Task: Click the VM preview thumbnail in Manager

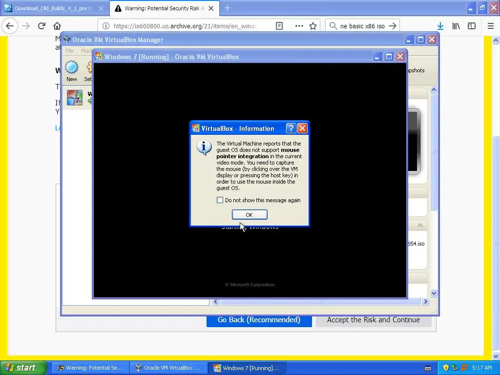Action: 414,141
